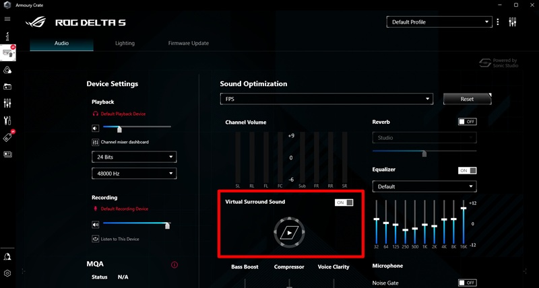Click Default Recording Device text
The height and width of the screenshot is (288, 539).
(125, 209)
